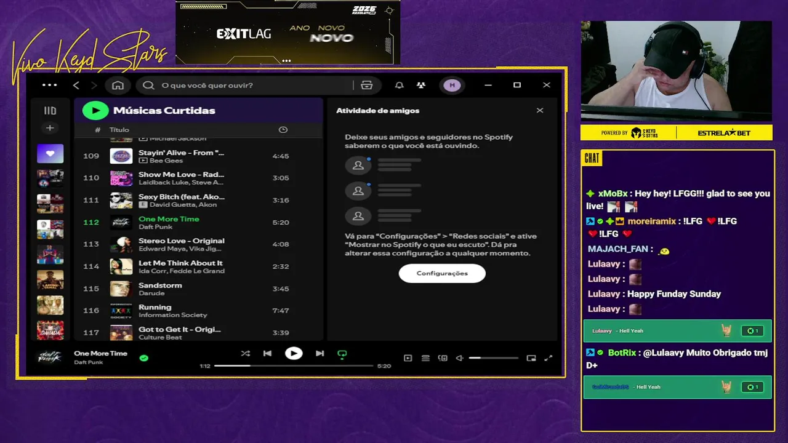Viewport: 788px width, 443px height.
Task: Select track Got to Get It
Action: tap(199, 333)
